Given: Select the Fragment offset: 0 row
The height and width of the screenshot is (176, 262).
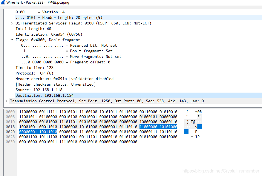Looking at the screenshot, I should tap(66, 62).
